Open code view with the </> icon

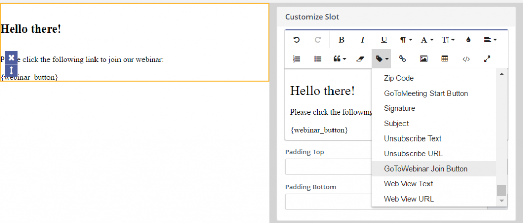coord(466,59)
